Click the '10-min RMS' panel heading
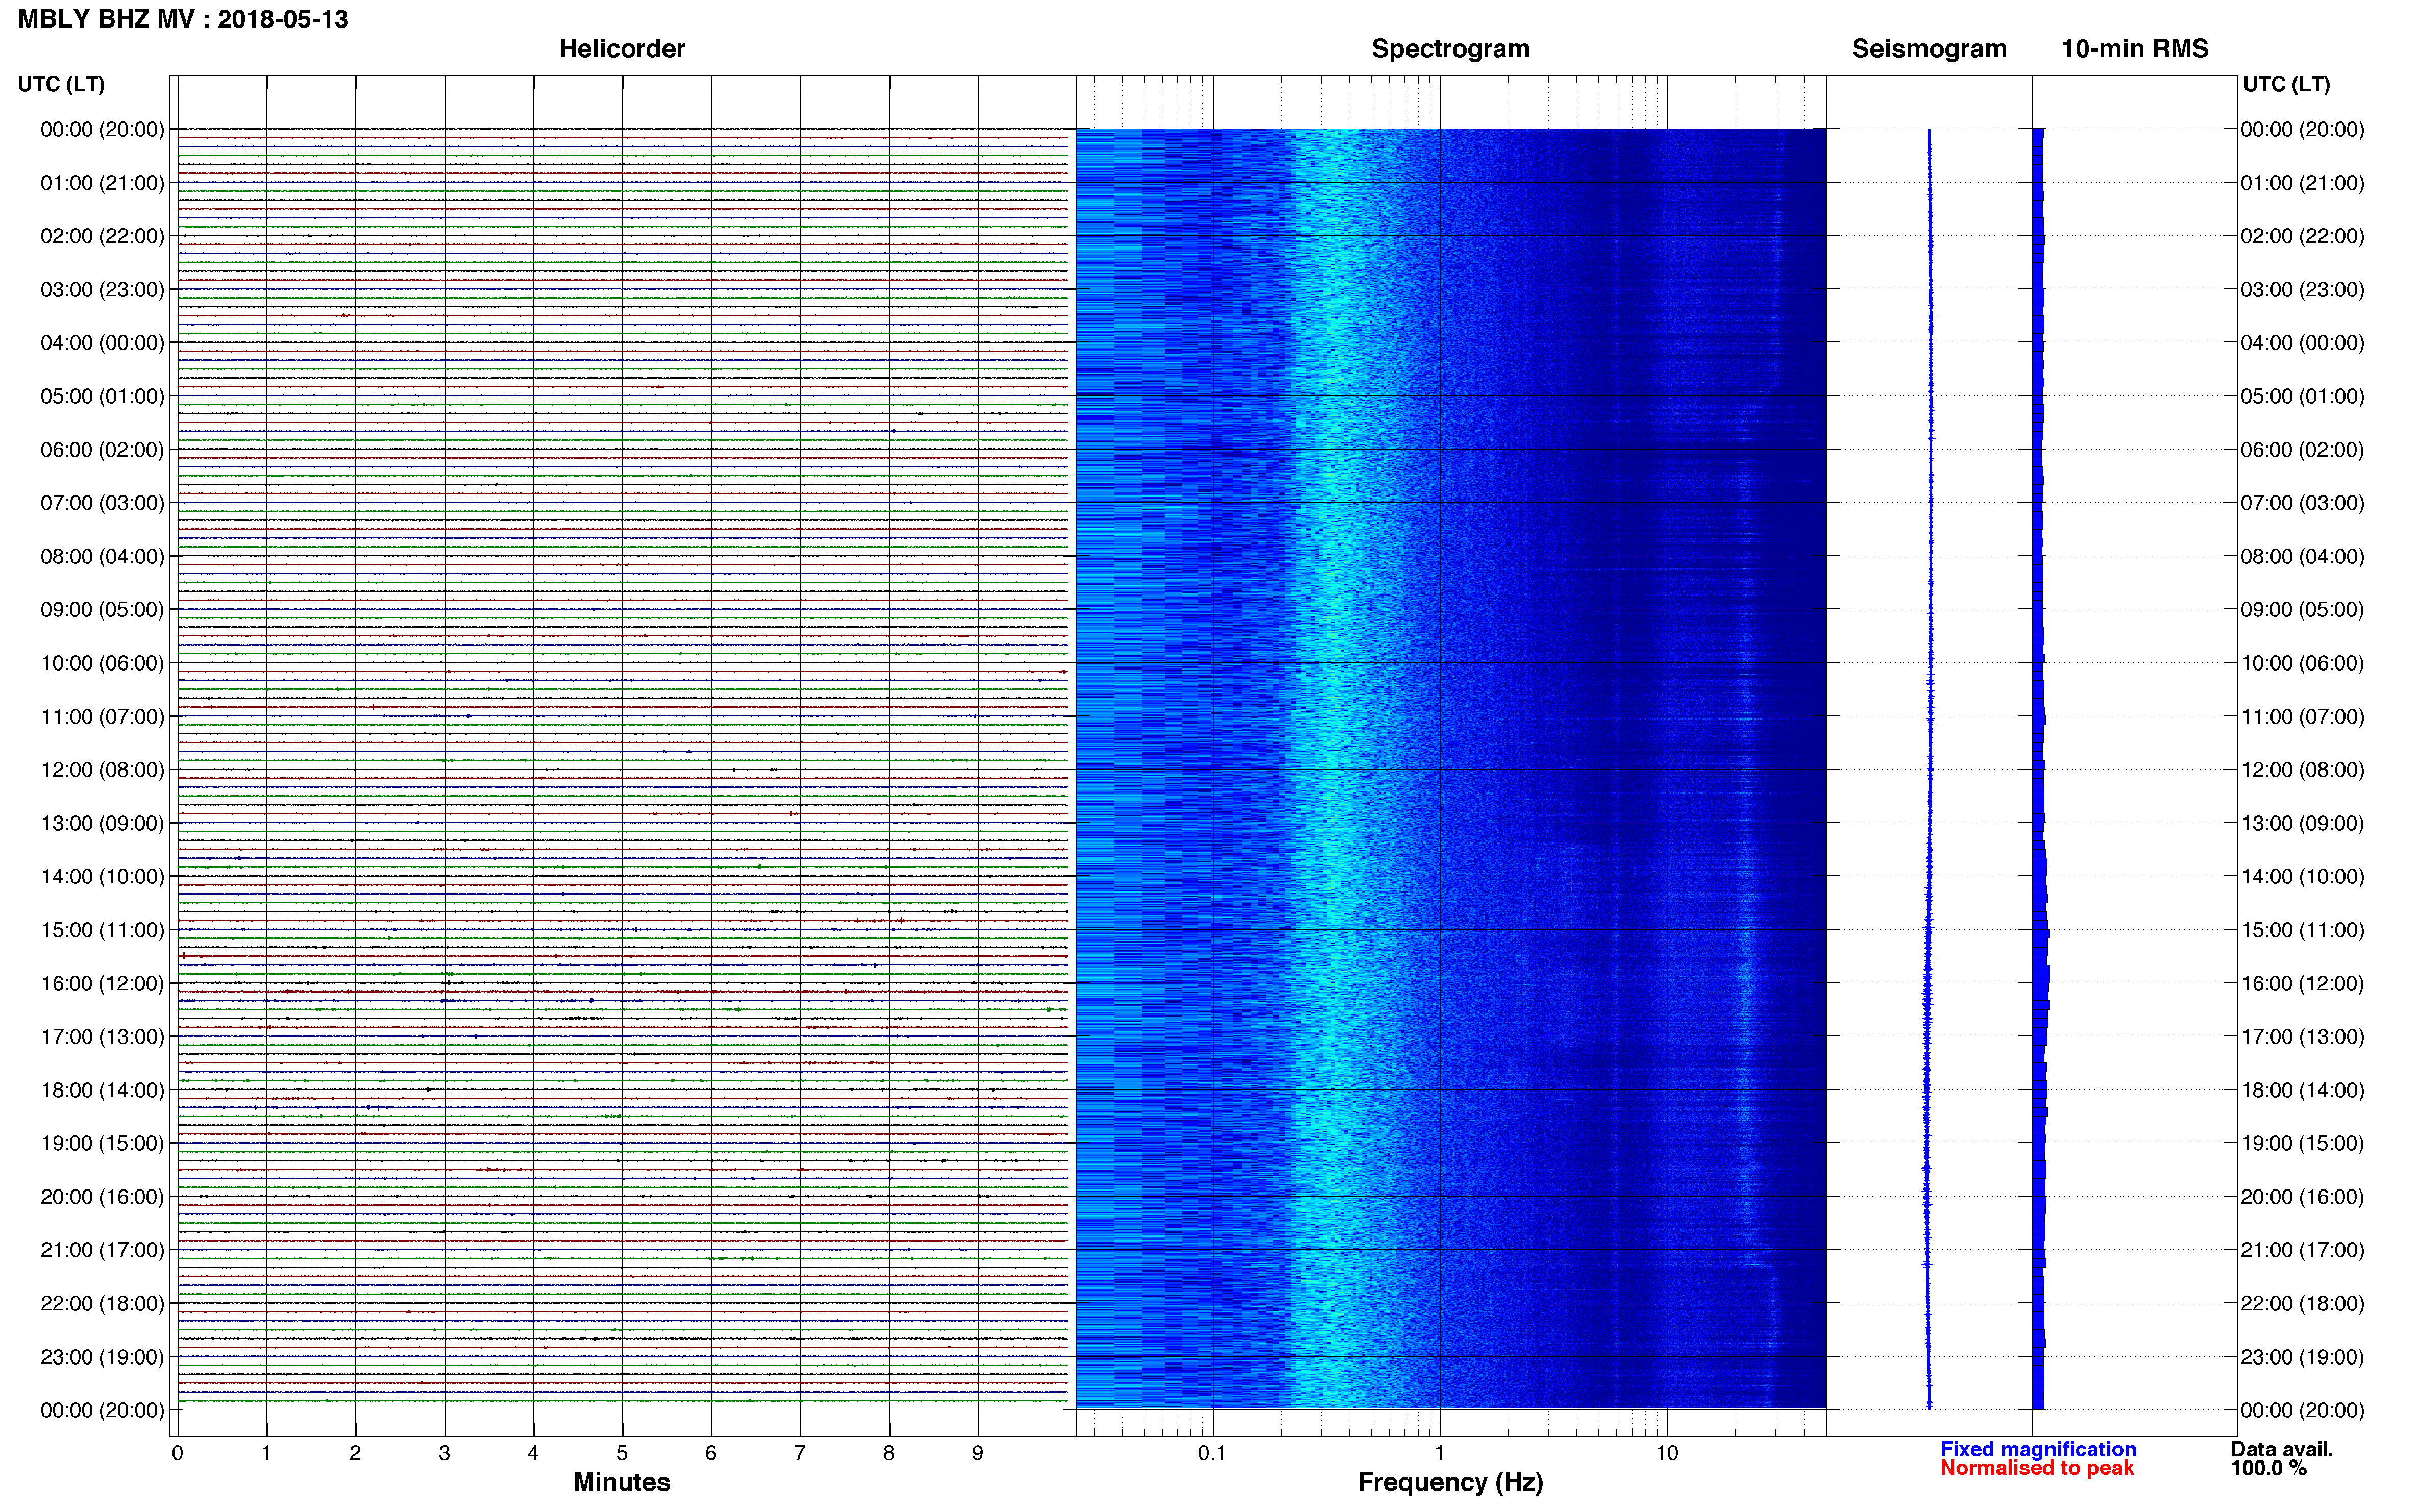Screen dimensions: 2419x1512 pos(2135,49)
